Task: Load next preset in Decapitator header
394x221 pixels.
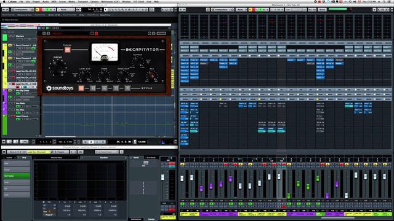Action: (48, 33)
